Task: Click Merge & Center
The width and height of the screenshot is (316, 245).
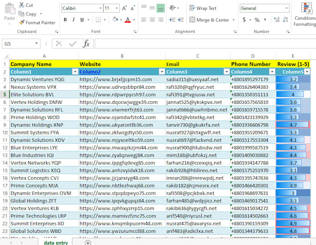Action: click(209, 20)
